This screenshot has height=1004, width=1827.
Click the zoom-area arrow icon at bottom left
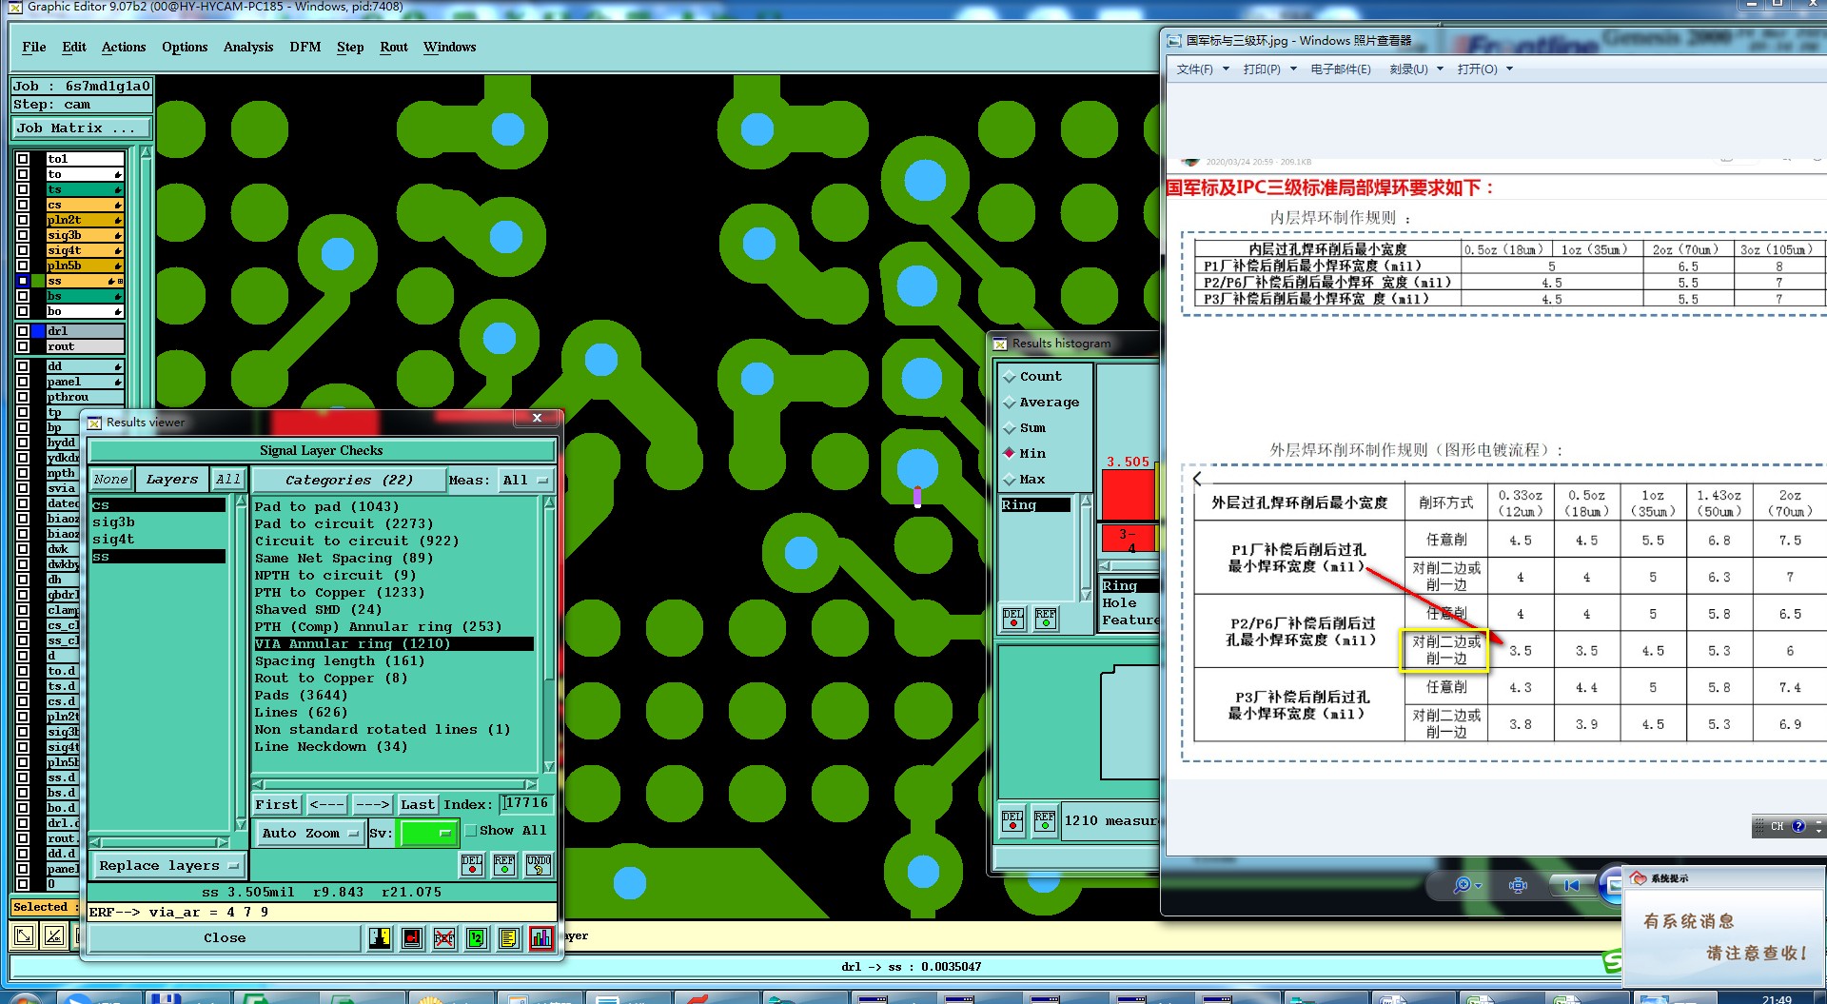coord(25,935)
